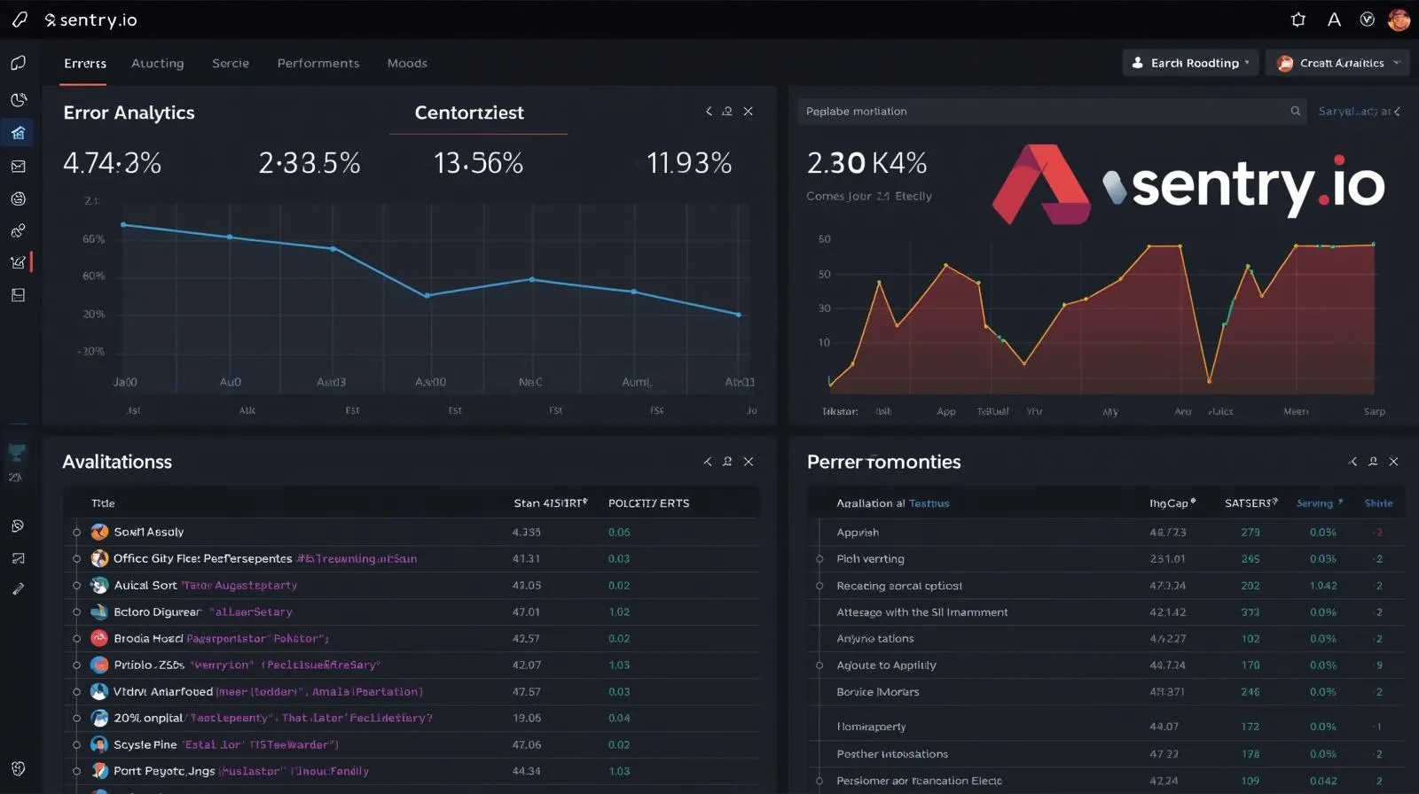Open the Saryel filter beside search
Screen dimensions: 1419x794
(1359, 111)
